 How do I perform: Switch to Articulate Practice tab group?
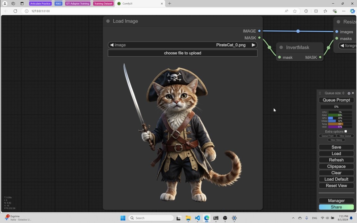pos(40,4)
